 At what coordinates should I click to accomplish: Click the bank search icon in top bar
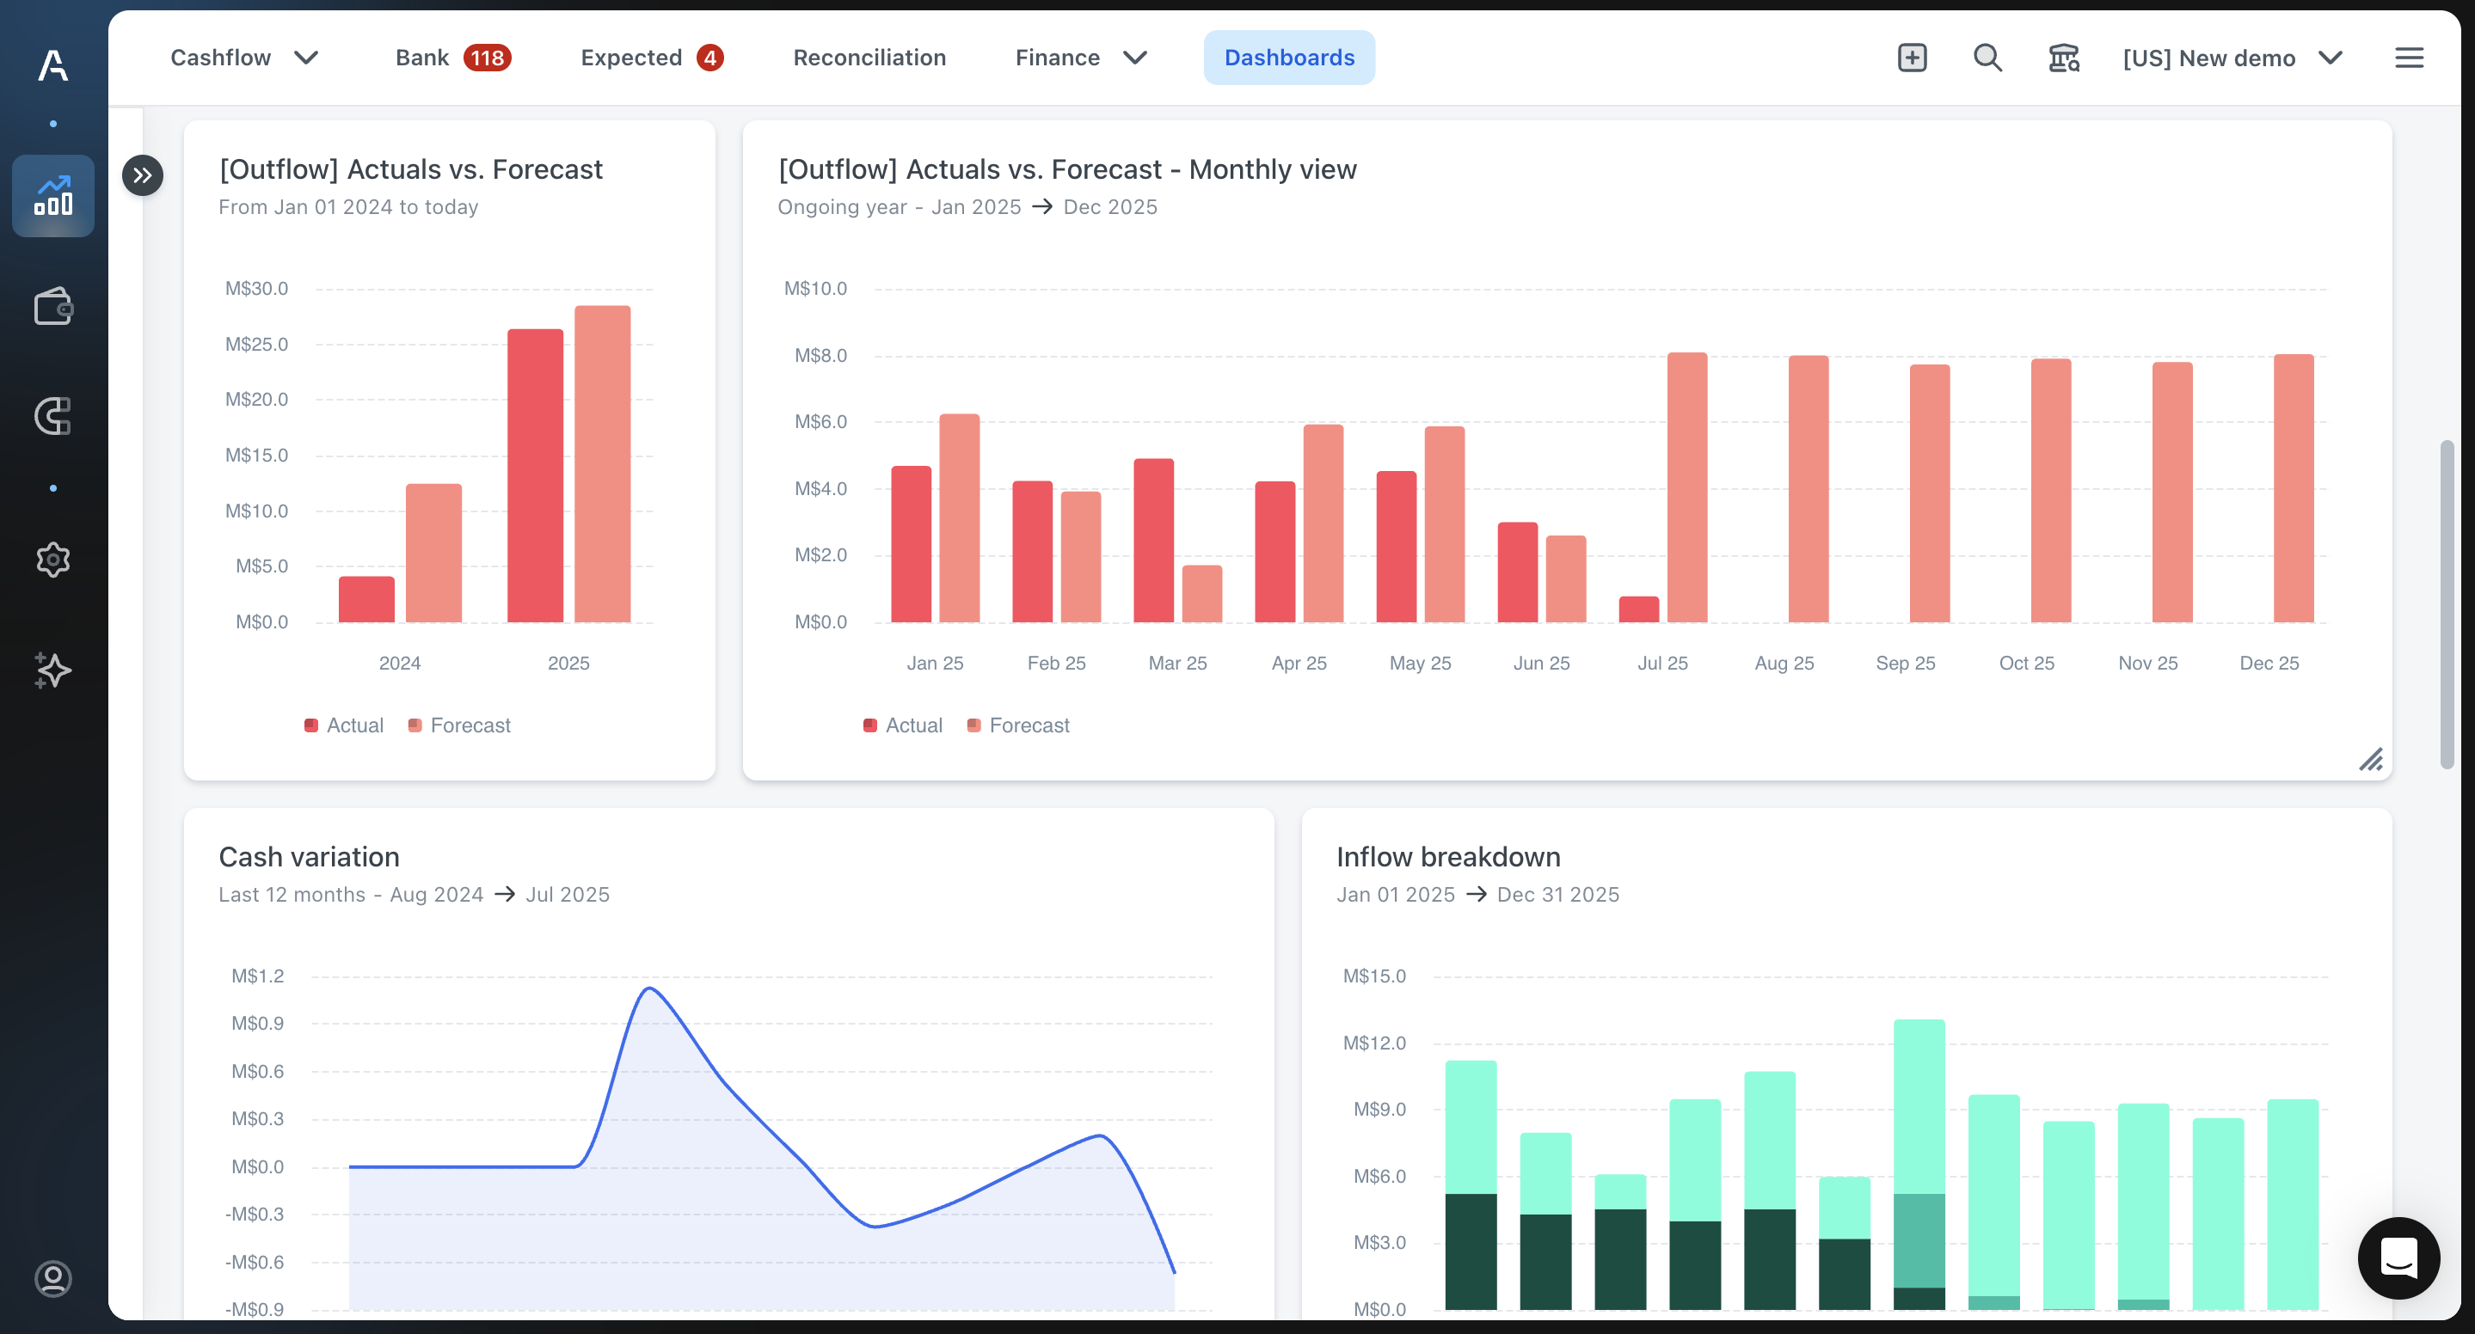(2063, 58)
